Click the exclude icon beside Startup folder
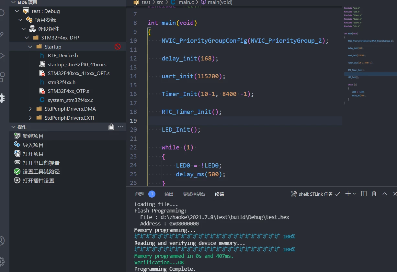The image size is (397, 272). [x=118, y=47]
